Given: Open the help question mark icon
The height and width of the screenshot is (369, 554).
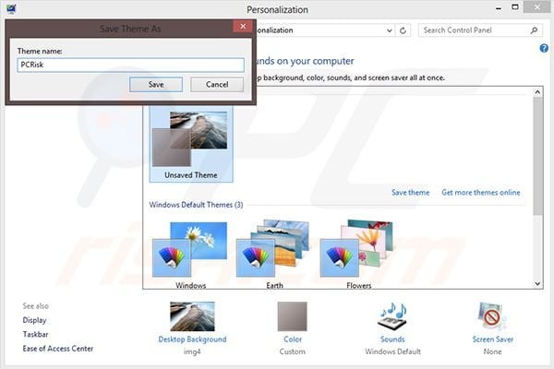Looking at the screenshot, I should point(544,48).
